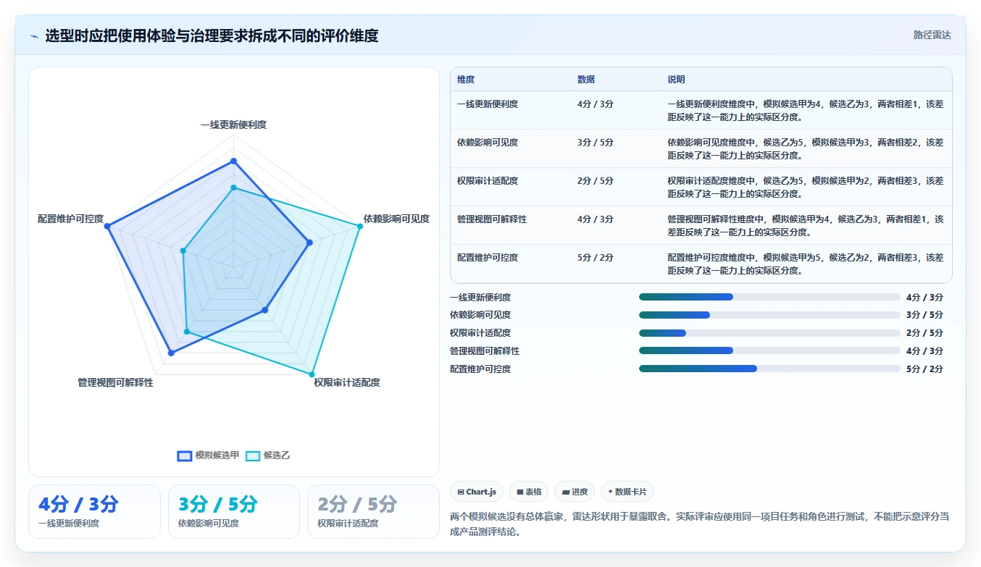The image size is (981, 567).
Task: Click the 配置维护可控度 radar axis label
Action: pyautogui.click(x=71, y=219)
